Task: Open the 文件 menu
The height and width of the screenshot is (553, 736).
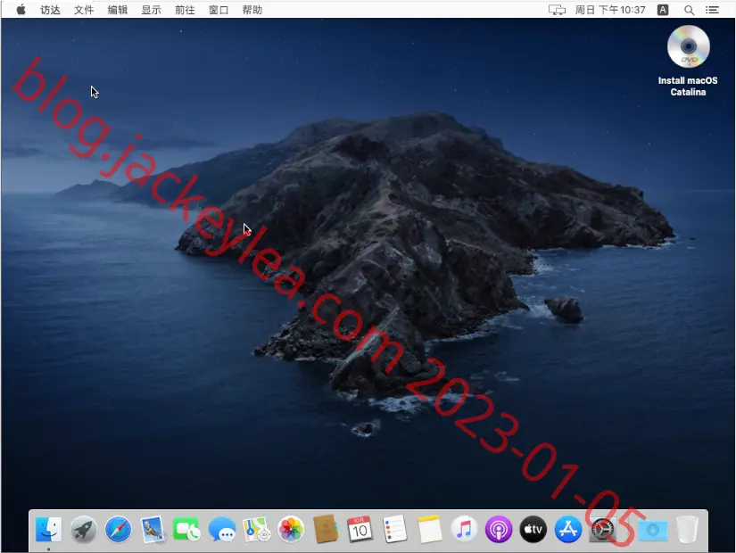Action: [84, 10]
